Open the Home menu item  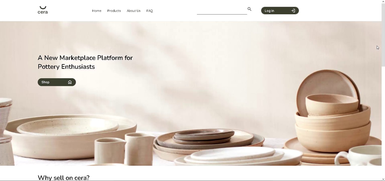pos(97,11)
